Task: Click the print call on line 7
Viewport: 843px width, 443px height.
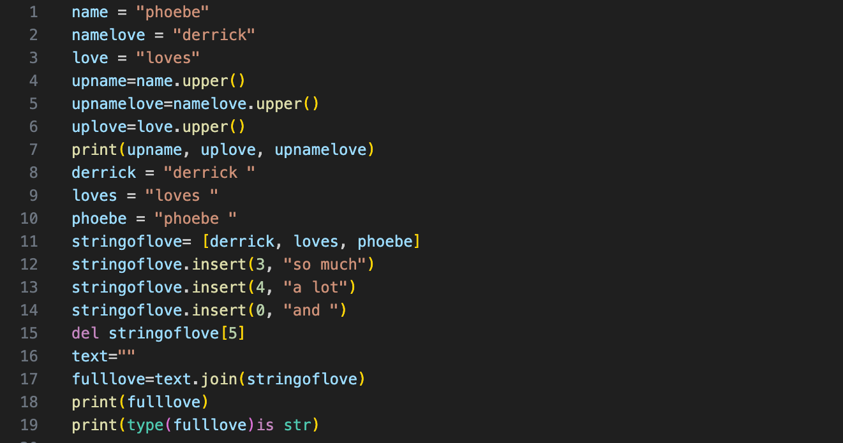Action: 99,149
